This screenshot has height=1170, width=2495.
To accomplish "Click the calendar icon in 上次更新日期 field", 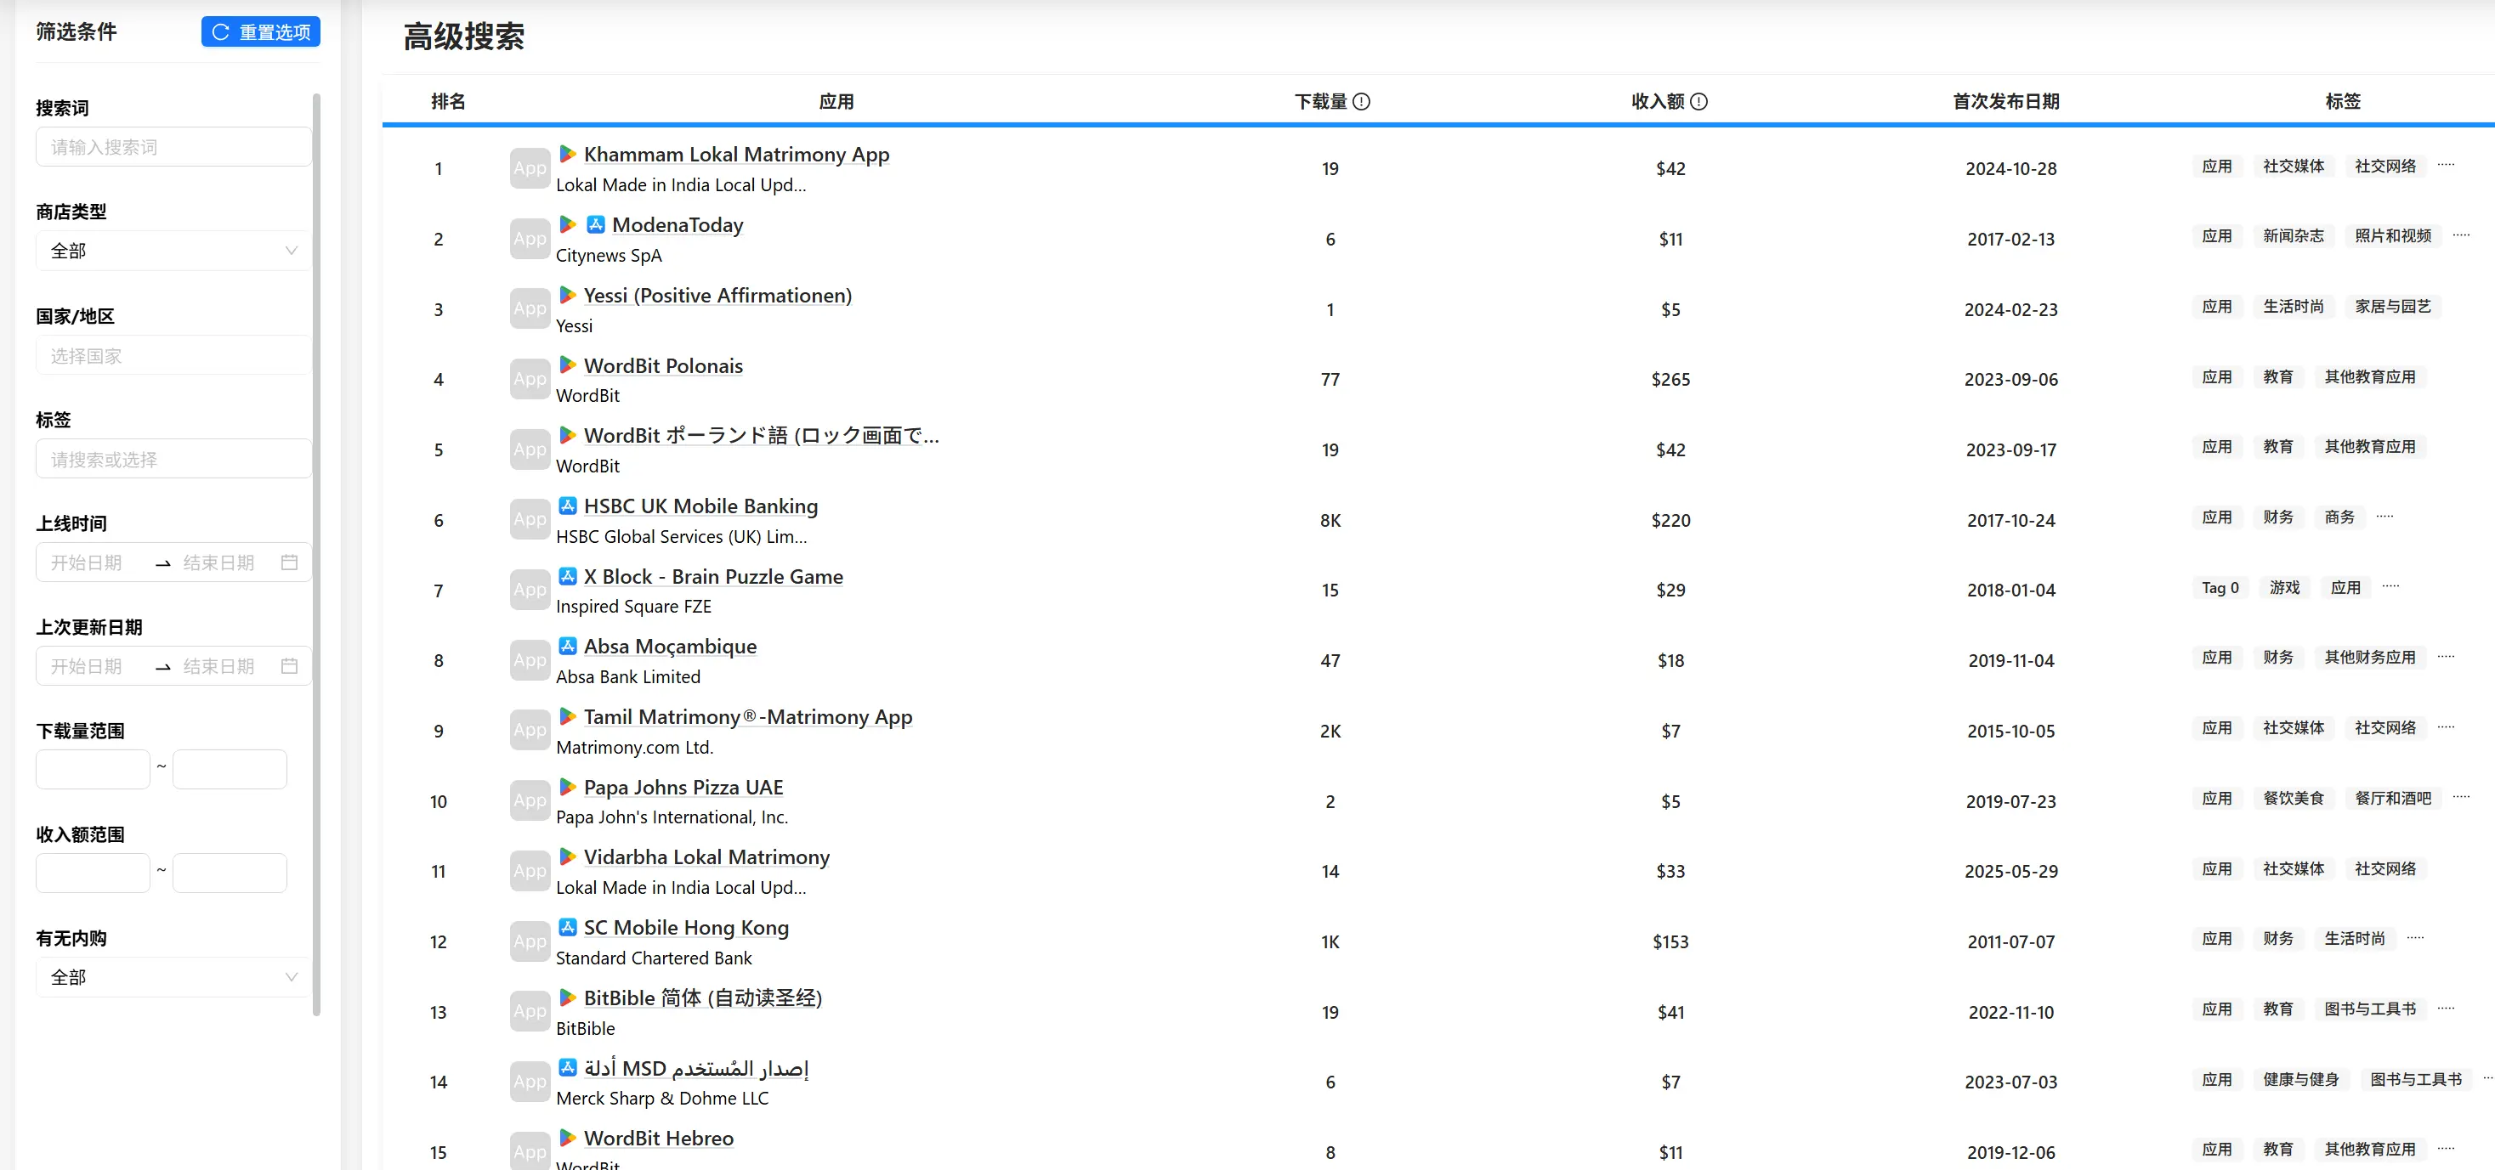I will (x=289, y=666).
